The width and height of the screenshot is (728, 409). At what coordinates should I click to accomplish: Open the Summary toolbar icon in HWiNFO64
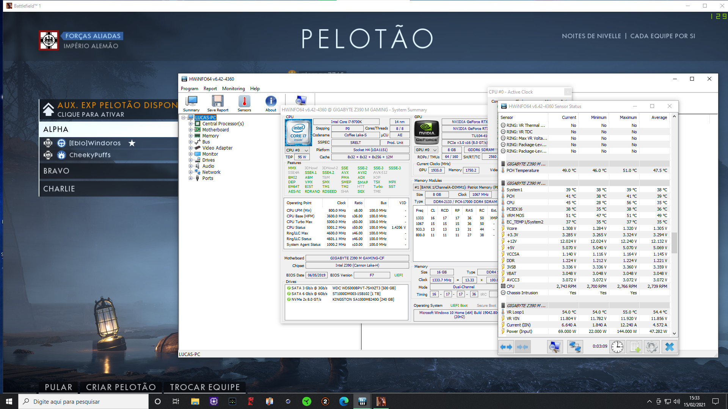(191, 103)
